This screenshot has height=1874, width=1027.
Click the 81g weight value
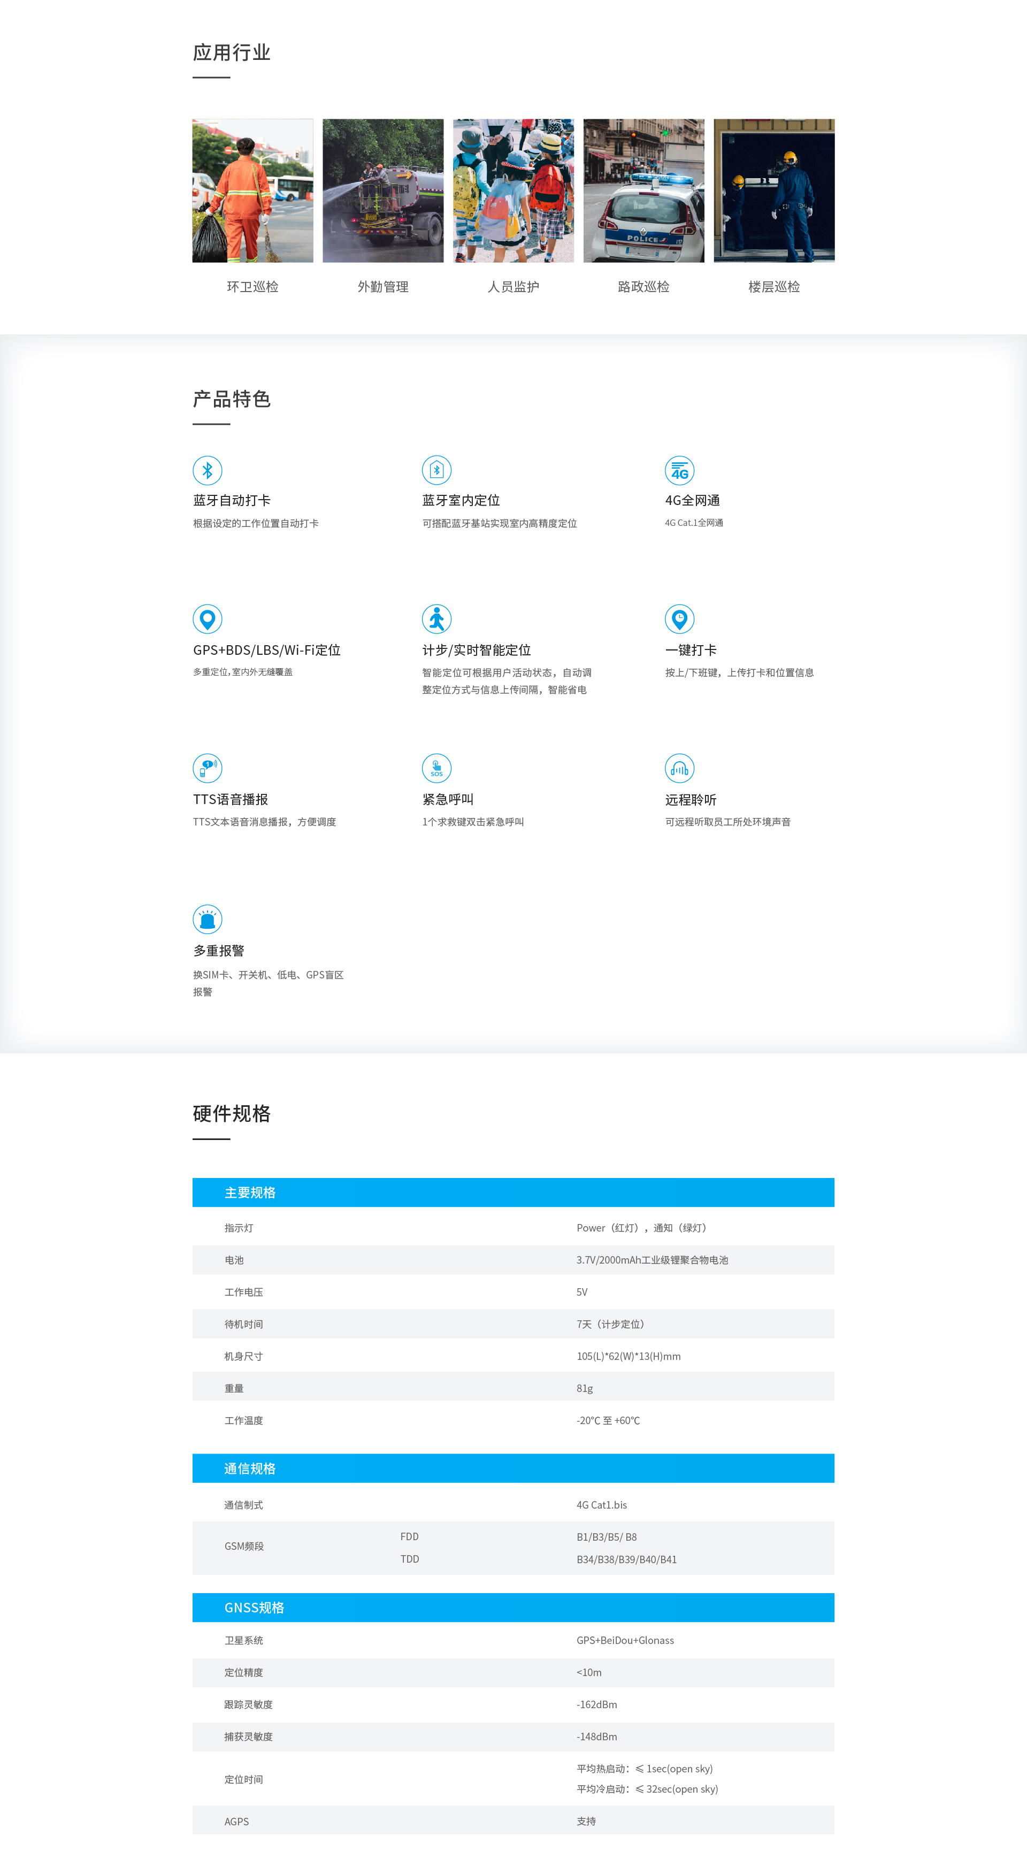[585, 1388]
